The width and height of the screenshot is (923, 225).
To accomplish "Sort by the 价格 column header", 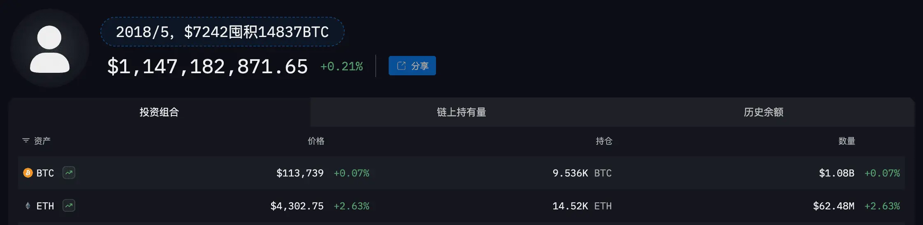I will tap(316, 141).
